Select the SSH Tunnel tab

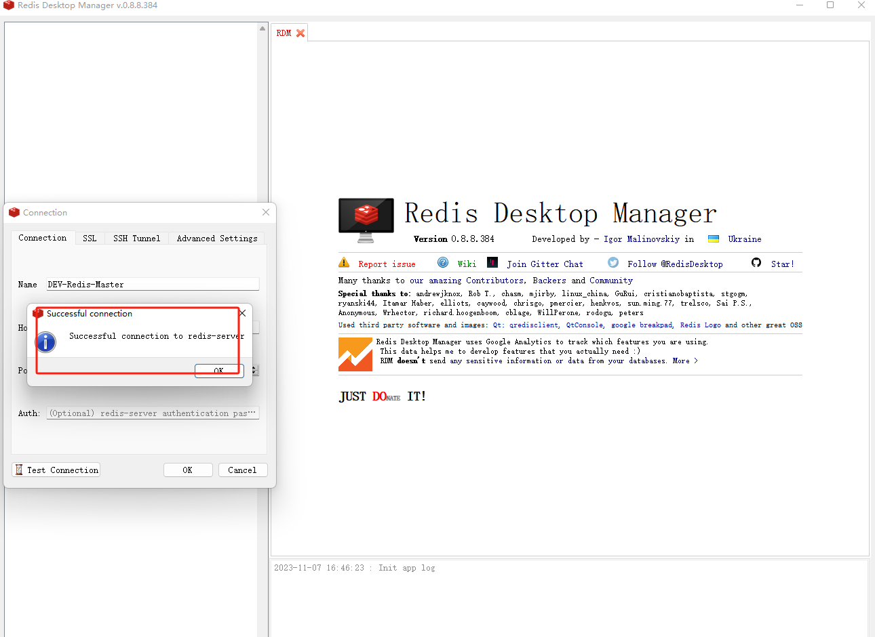tap(136, 238)
